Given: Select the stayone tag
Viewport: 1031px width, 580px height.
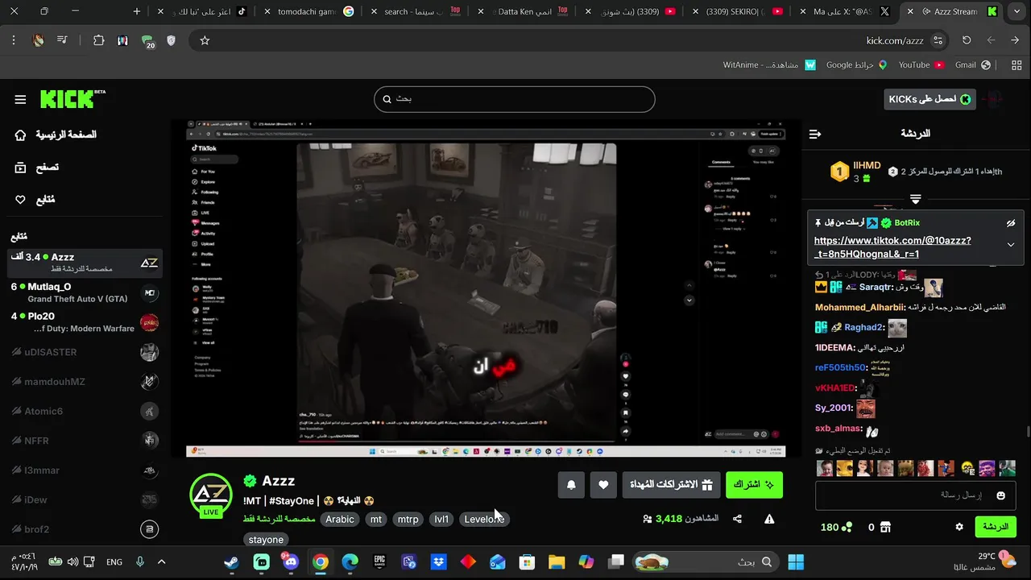Looking at the screenshot, I should [266, 540].
